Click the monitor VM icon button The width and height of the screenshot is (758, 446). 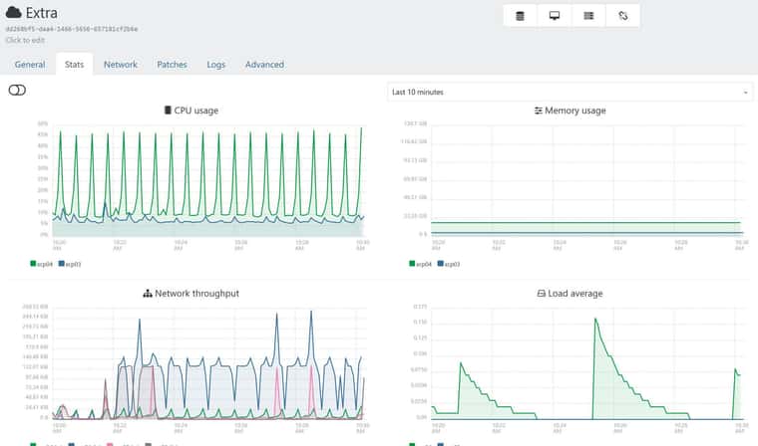[x=555, y=16]
